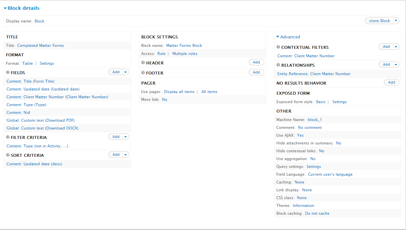
Task: Change the Table format
Action: coord(28,63)
